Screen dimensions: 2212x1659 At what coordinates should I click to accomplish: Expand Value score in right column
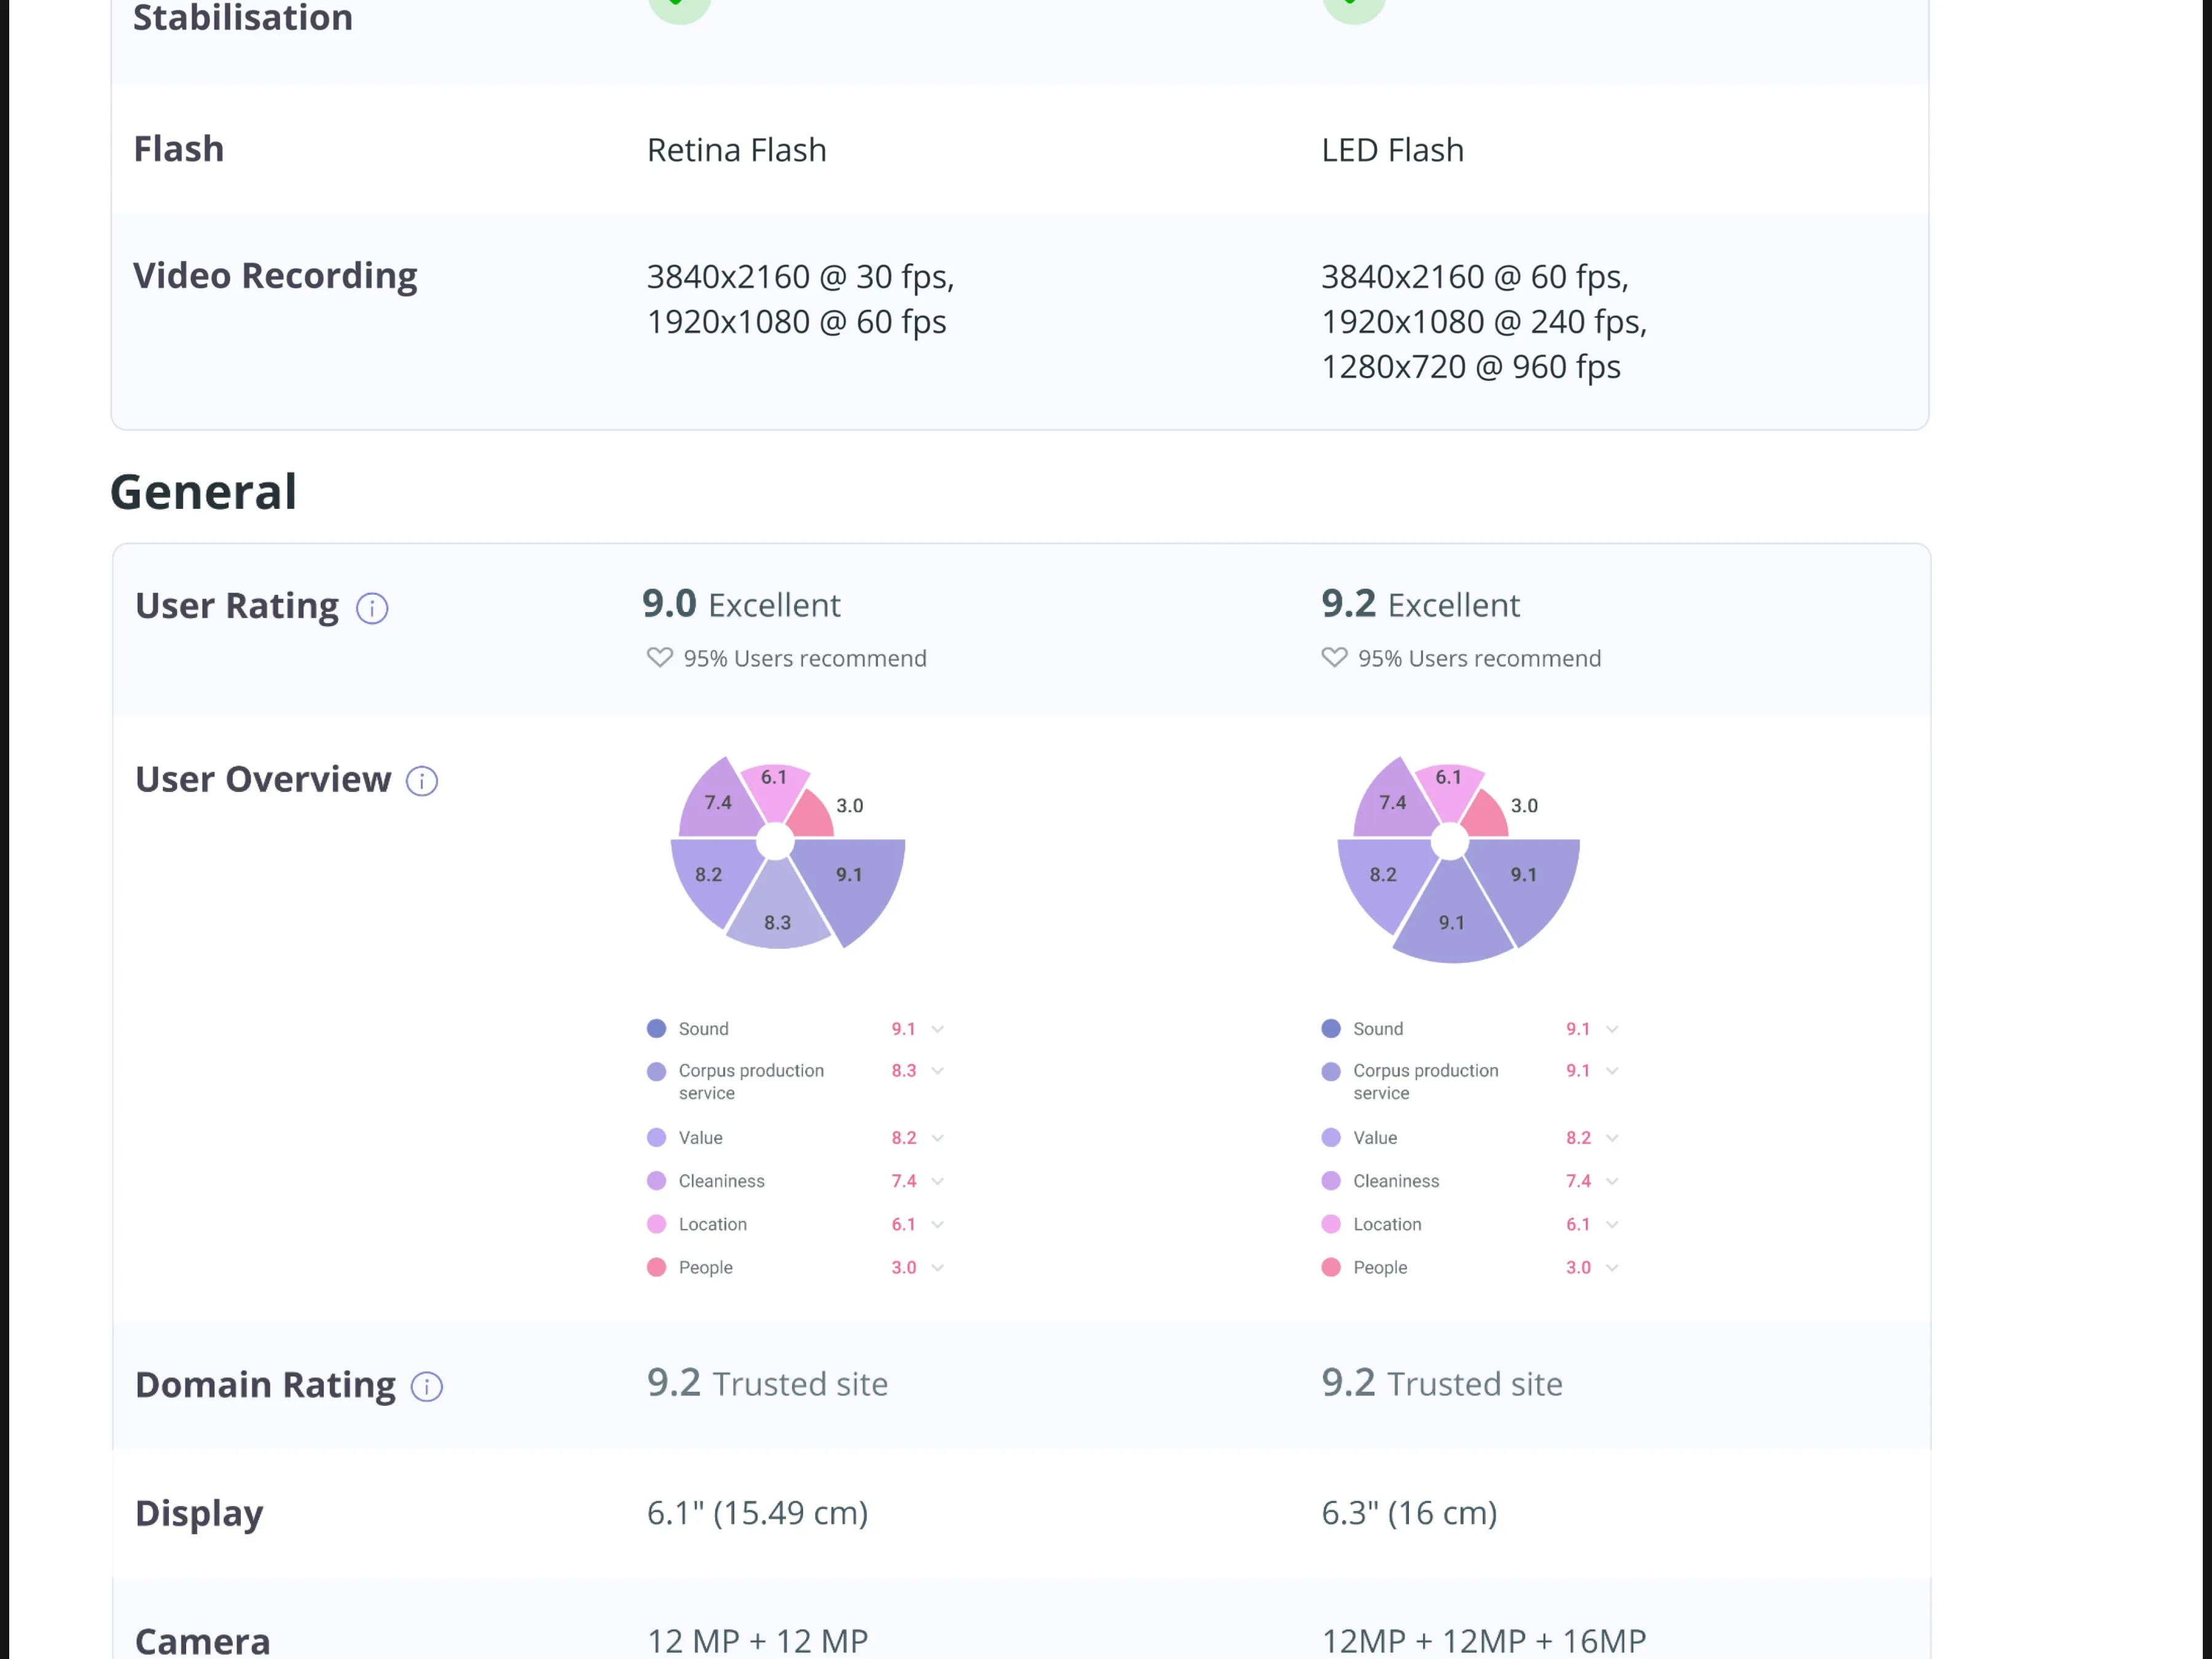coord(1612,1138)
